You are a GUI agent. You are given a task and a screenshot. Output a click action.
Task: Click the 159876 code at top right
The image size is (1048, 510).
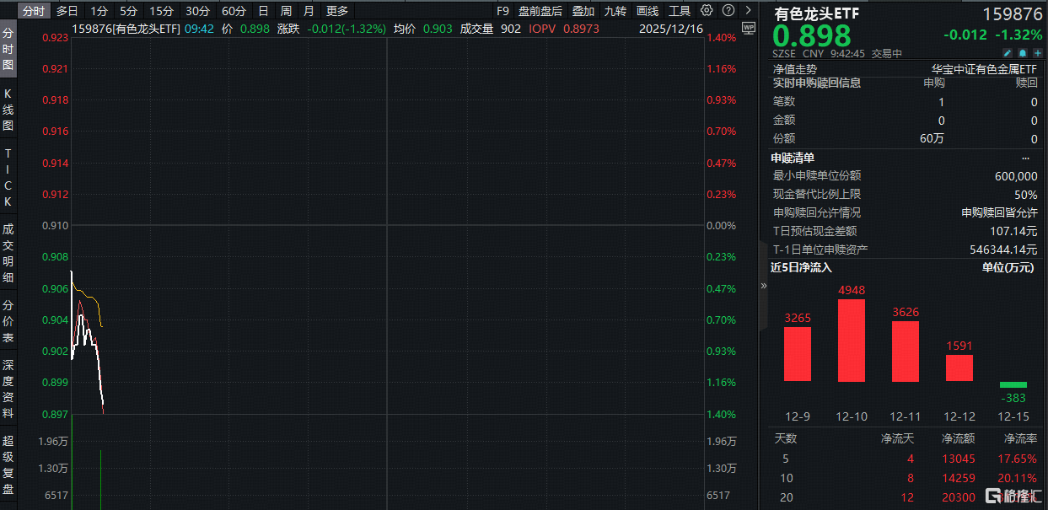point(1011,13)
